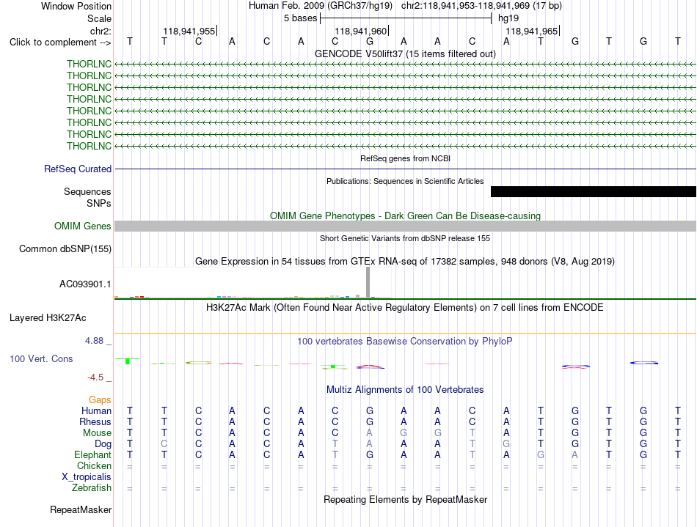
Task: Click the AC093901.1 GTEx expression bar chart
Action: coord(253,282)
